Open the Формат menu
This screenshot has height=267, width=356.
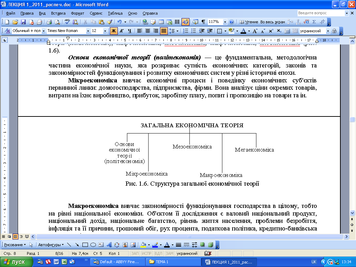coord(78,13)
